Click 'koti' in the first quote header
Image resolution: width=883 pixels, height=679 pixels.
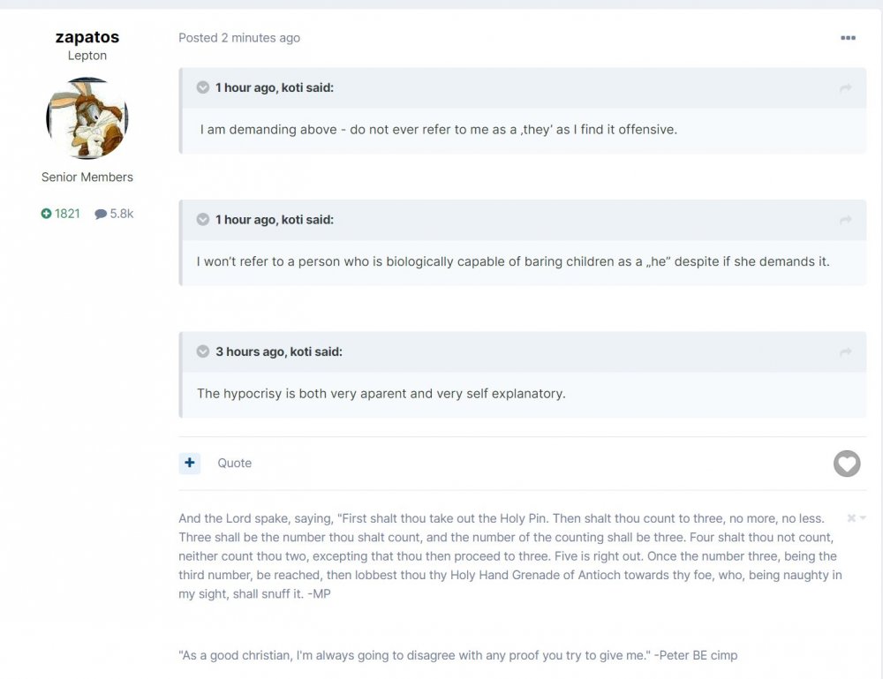tap(291, 87)
